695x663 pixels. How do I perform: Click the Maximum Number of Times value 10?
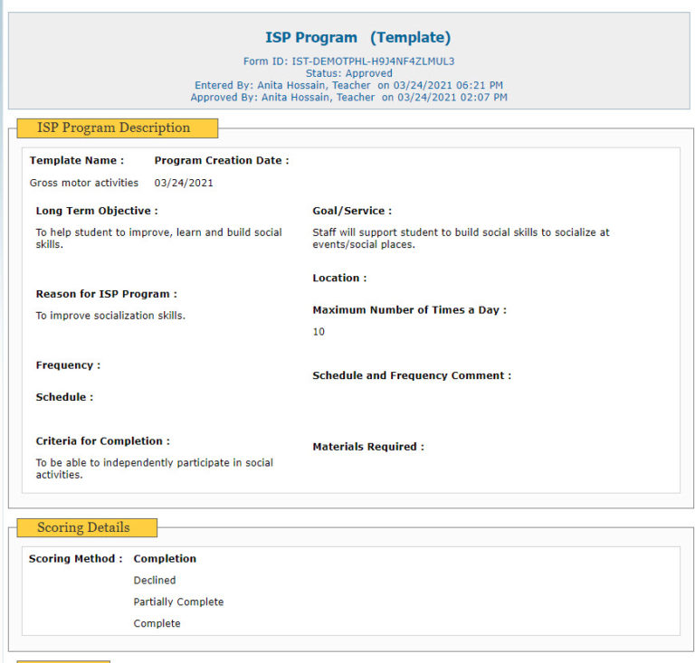coord(319,332)
